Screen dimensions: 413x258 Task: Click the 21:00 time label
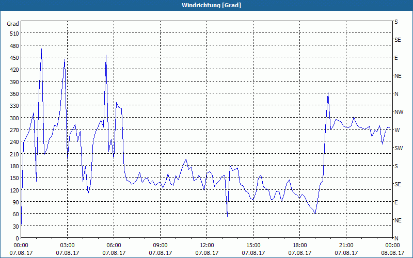click(x=346, y=246)
